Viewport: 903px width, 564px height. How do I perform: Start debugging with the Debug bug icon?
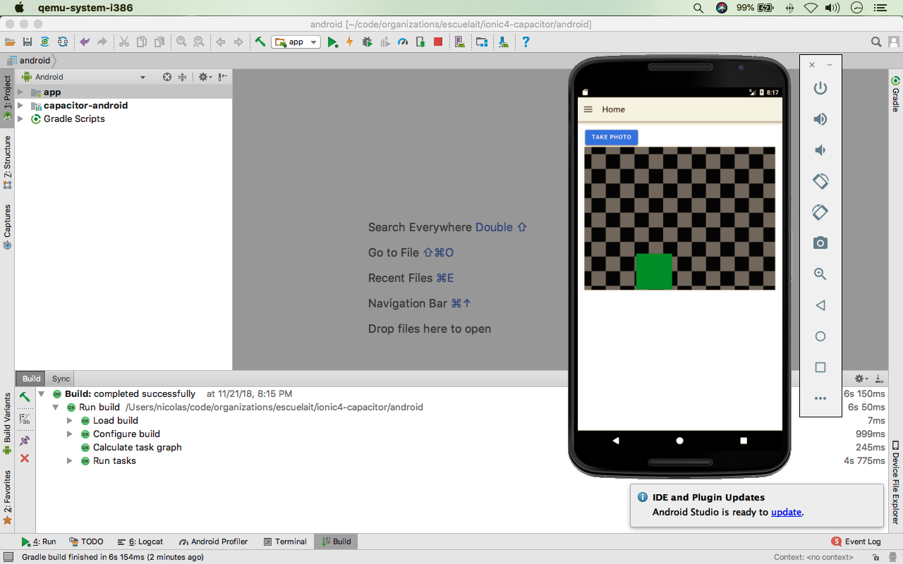[x=367, y=42]
